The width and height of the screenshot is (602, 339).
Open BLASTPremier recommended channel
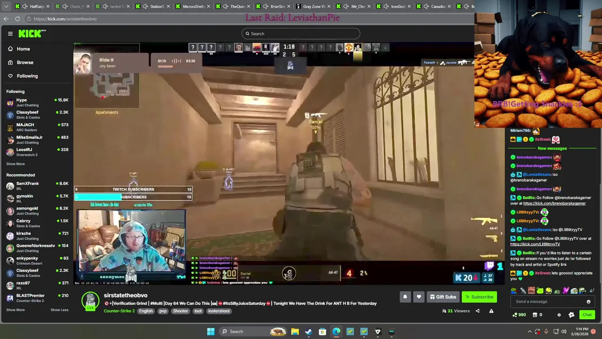coord(38,298)
